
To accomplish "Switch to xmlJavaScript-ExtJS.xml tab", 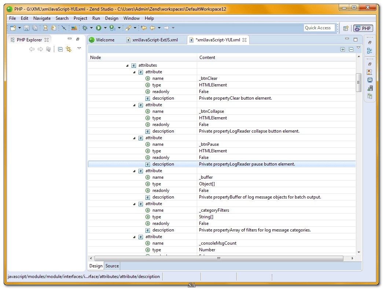I will coord(152,40).
